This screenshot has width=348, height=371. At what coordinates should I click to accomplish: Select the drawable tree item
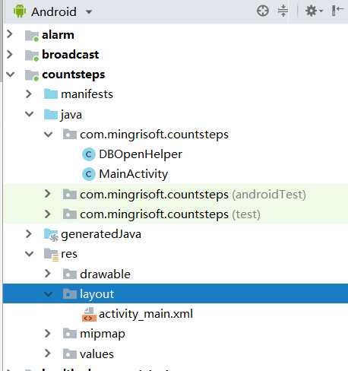pos(105,274)
